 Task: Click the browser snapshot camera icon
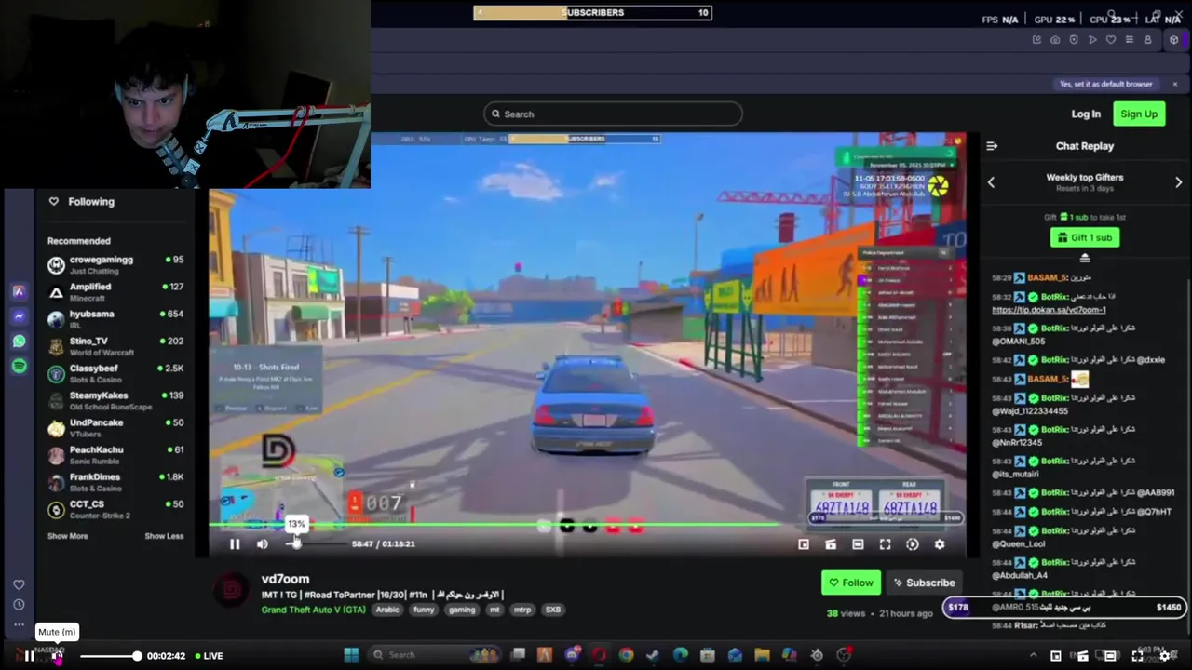click(1055, 40)
